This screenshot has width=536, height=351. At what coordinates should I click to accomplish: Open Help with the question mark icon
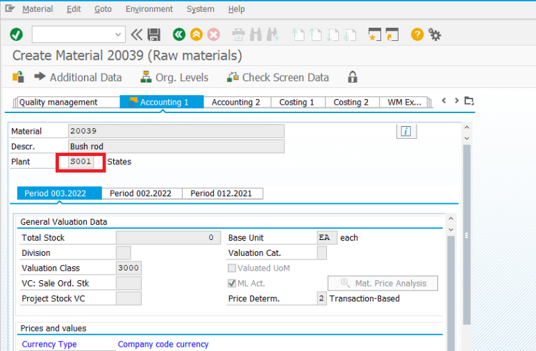[417, 34]
